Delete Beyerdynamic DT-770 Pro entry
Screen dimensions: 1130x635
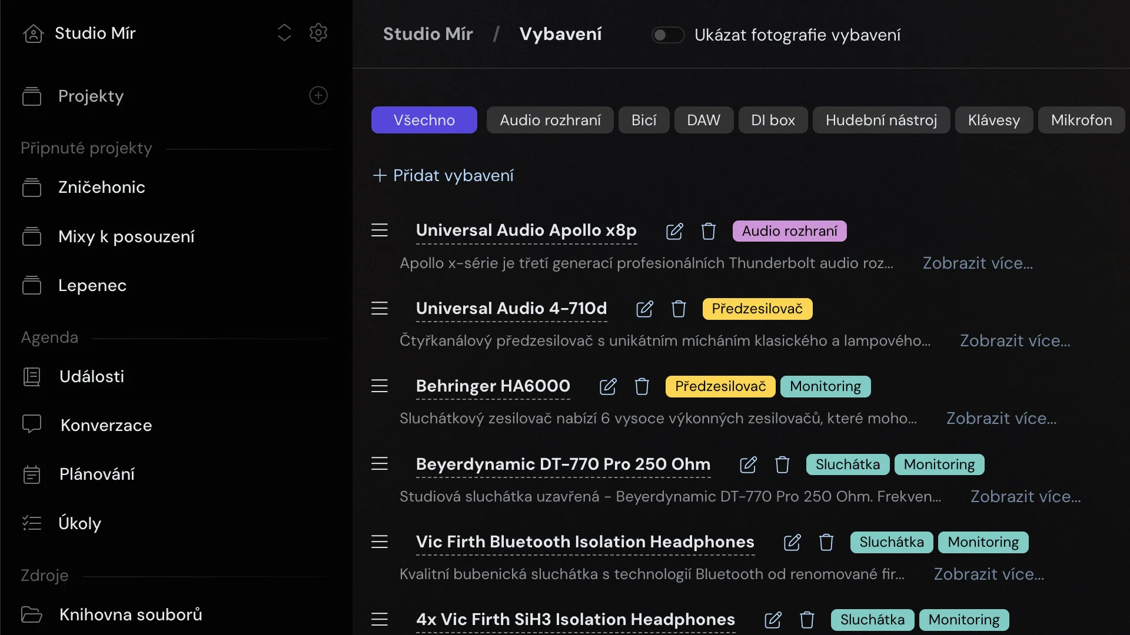782,464
